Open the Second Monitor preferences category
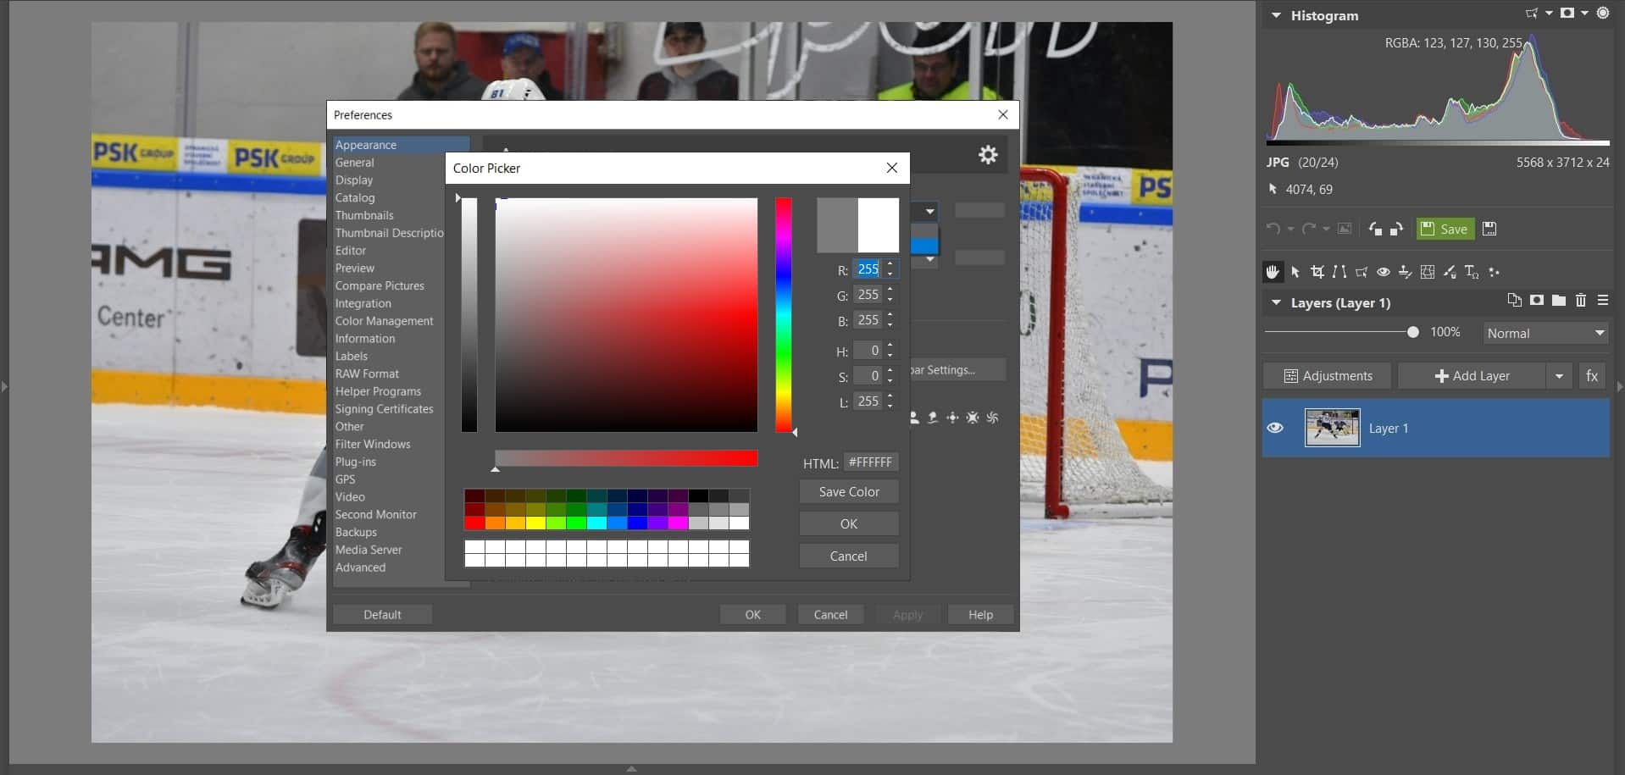 tap(375, 514)
